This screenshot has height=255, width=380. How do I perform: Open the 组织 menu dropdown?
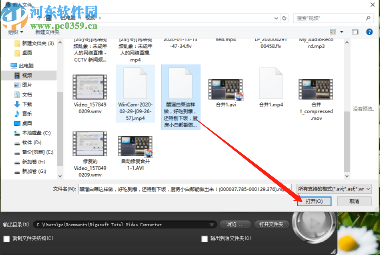(x=16, y=32)
